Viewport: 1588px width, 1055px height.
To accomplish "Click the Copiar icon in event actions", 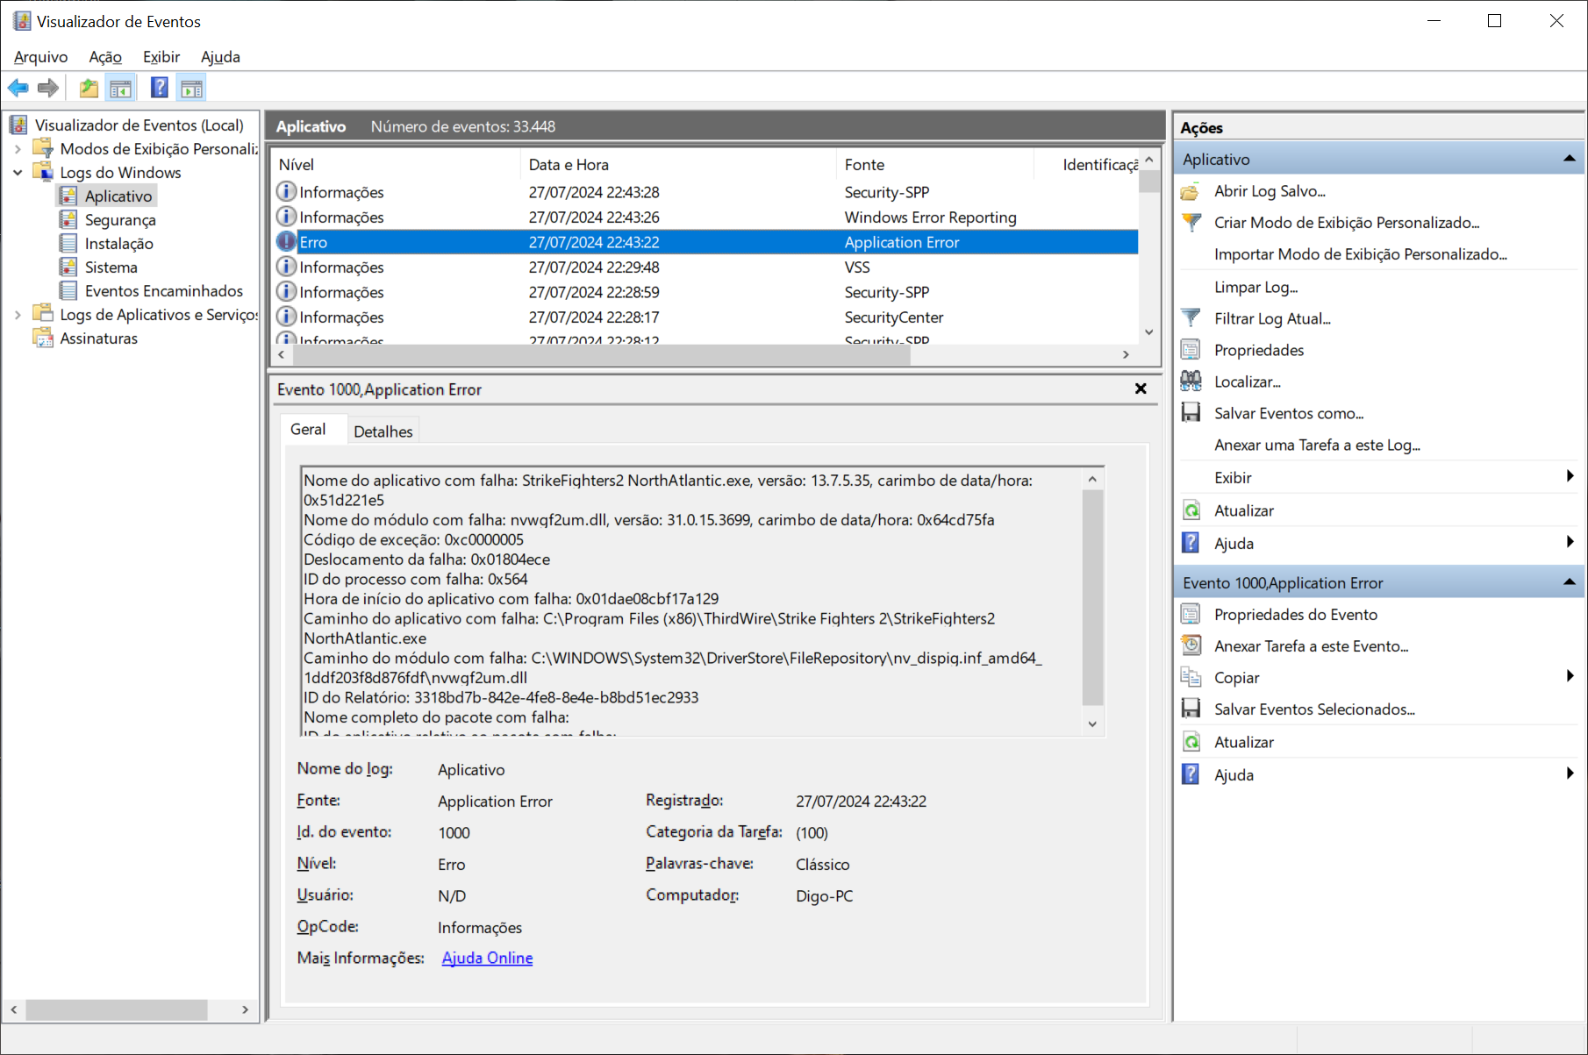I will pos(1191,678).
